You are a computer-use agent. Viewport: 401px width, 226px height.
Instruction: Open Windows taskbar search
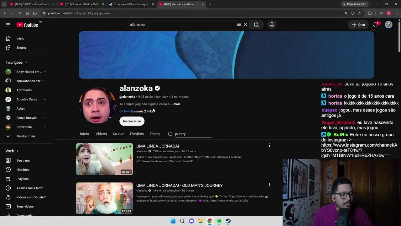point(182,221)
